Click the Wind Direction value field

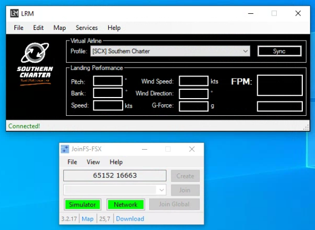click(194, 94)
